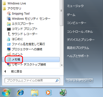
Task: Click the プログラムとファイルの検索 search box
Action: coord(32,81)
